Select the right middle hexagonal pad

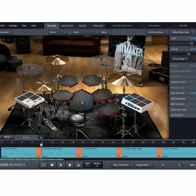coord(102,95)
